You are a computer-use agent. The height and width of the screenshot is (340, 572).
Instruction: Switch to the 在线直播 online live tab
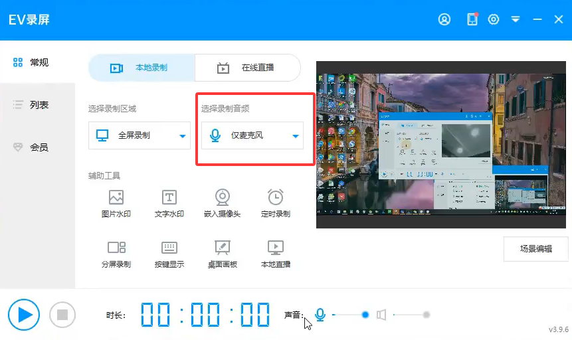[x=248, y=68]
